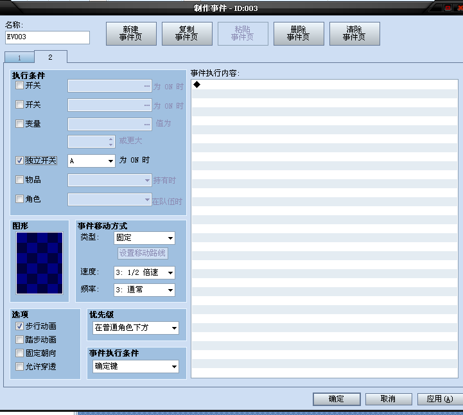Enable the 物品 condition checkbox

(19, 180)
